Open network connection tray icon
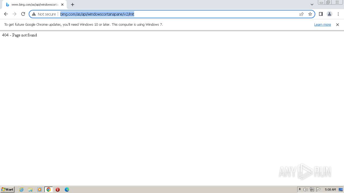Image resolution: width=344 pixels, height=193 pixels. pos(312,190)
